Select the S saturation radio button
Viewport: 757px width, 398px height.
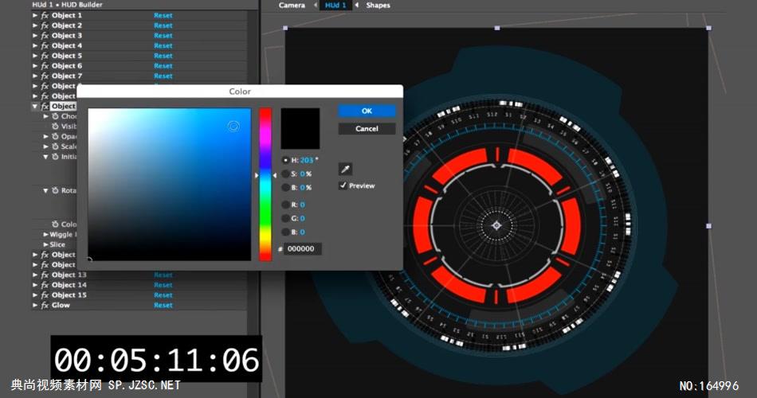click(x=286, y=174)
